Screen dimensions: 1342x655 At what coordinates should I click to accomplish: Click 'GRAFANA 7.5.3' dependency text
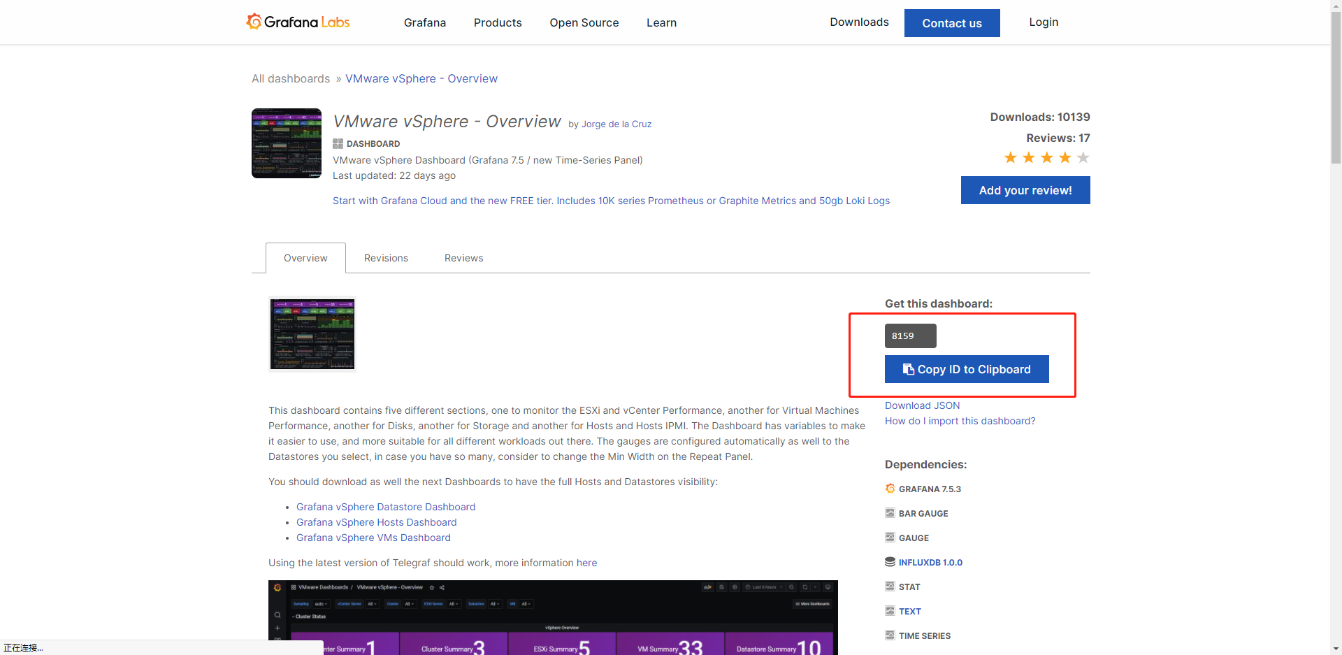tap(930, 489)
